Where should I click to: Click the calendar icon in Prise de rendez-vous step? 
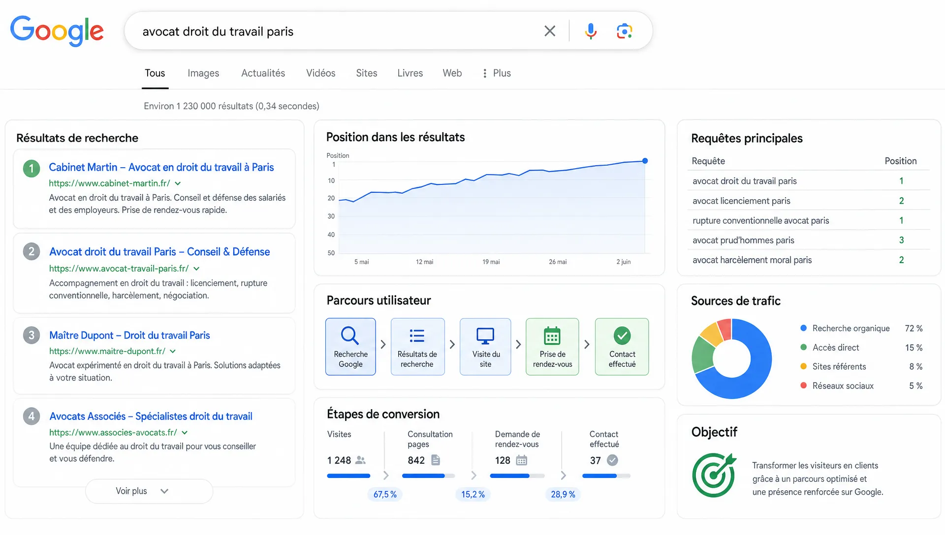coord(552,336)
